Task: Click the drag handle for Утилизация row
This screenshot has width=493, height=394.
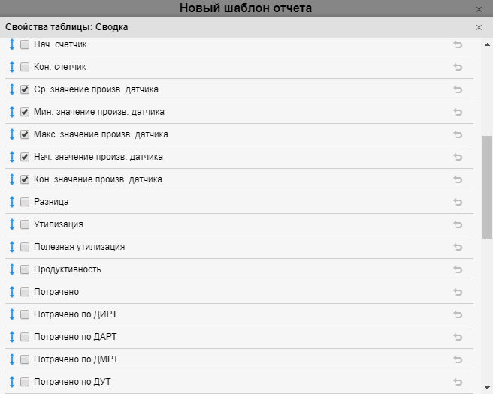Action: (x=12, y=224)
